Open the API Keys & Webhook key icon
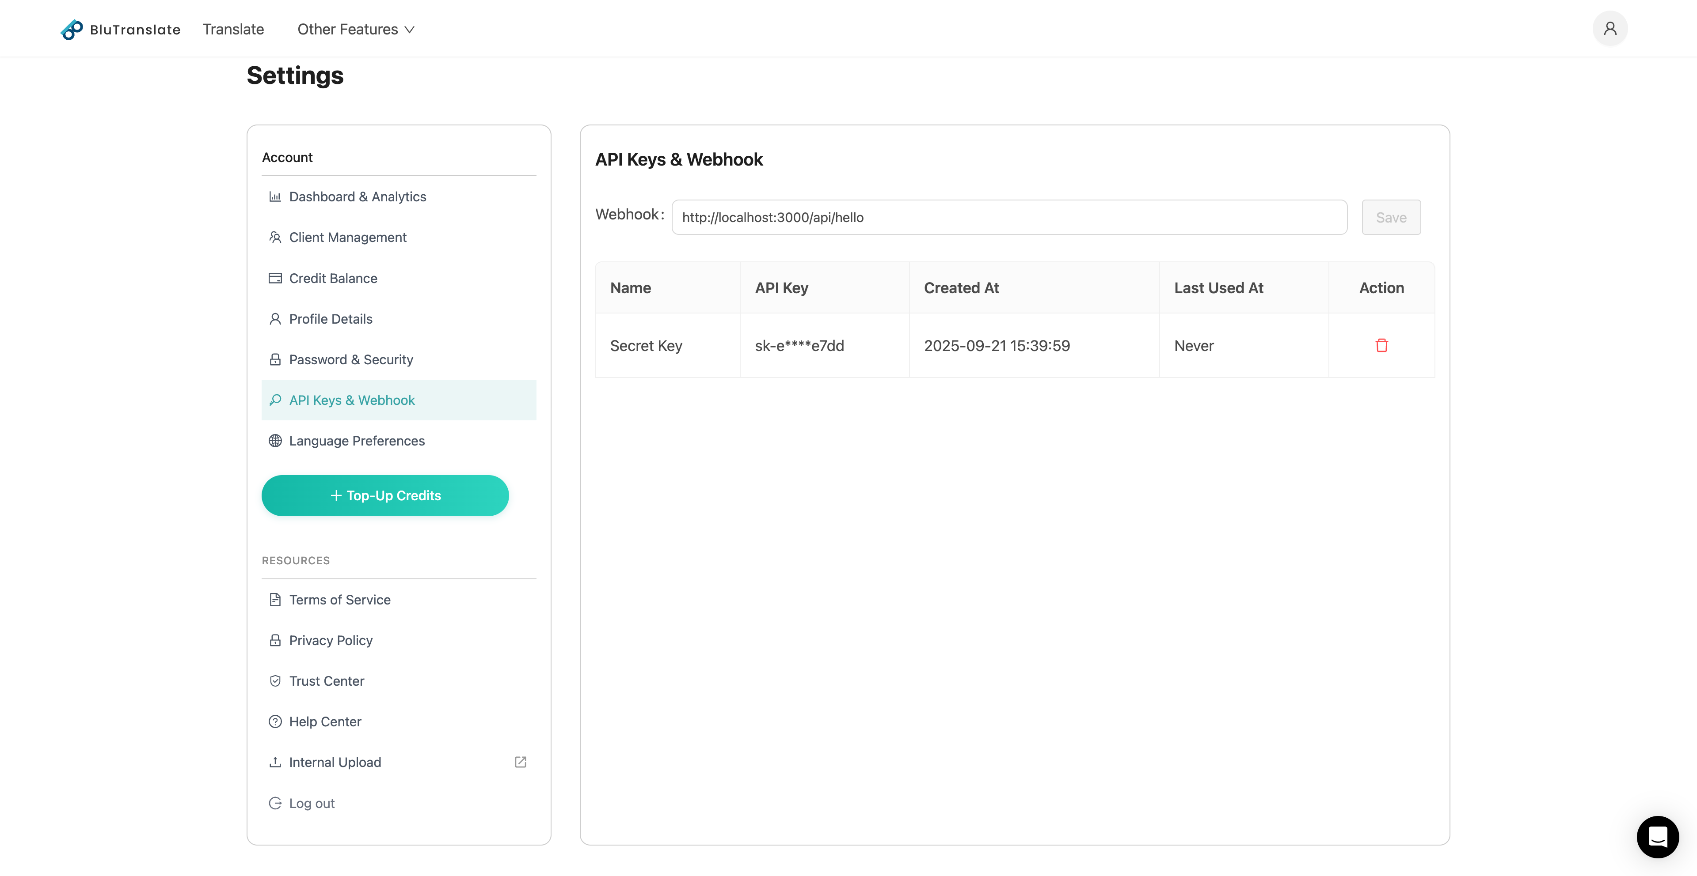This screenshot has height=876, width=1697. 275,400
